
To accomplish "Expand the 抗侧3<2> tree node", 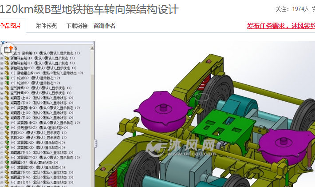I will (2, 138).
